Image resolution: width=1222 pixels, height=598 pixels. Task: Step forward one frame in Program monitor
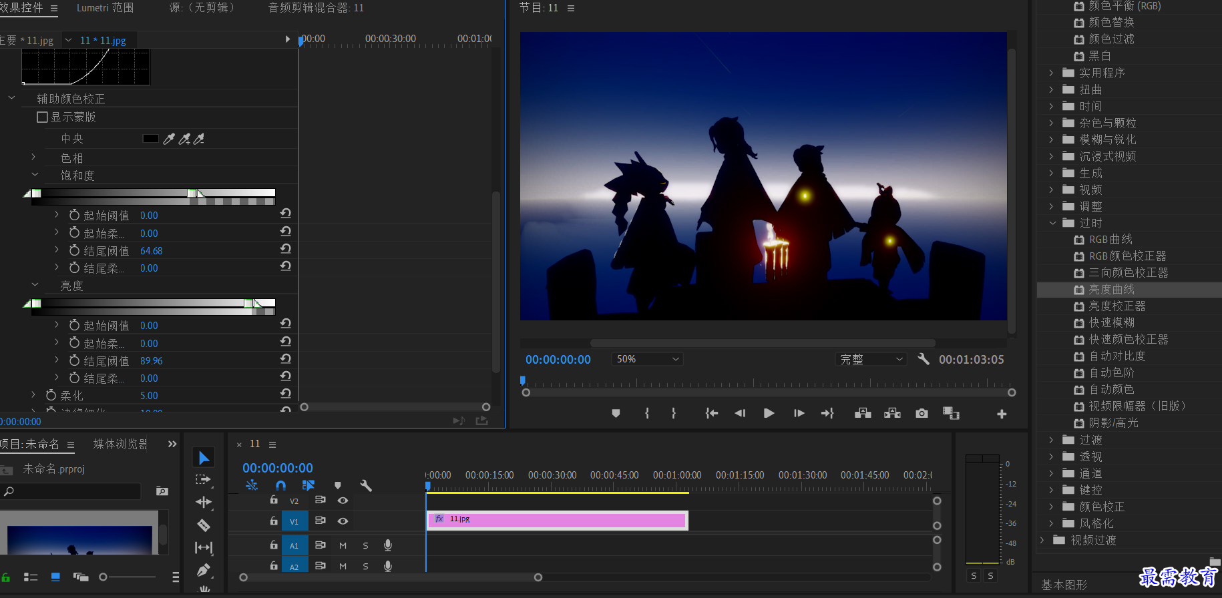pos(799,413)
